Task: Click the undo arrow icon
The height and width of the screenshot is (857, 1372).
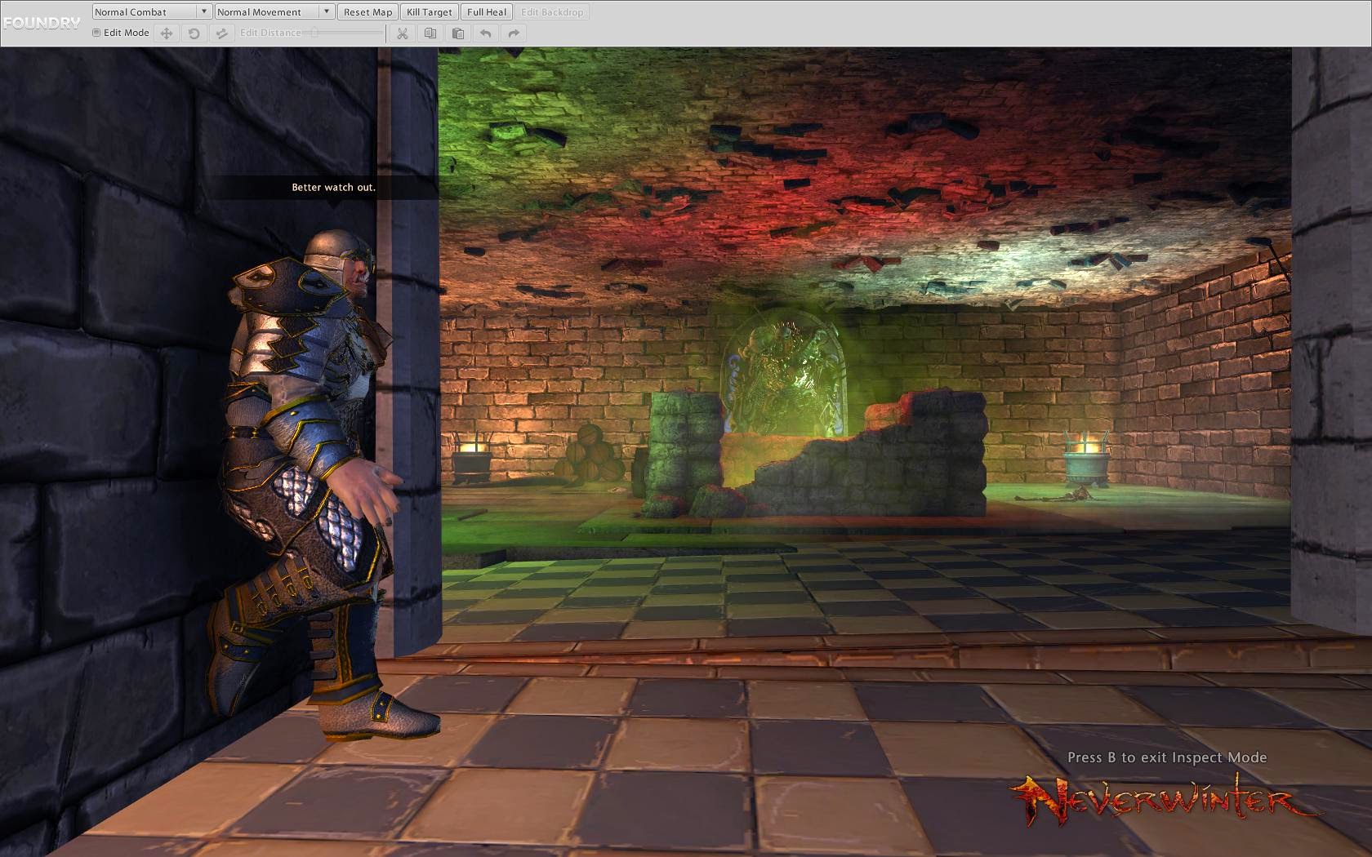Action: (486, 33)
